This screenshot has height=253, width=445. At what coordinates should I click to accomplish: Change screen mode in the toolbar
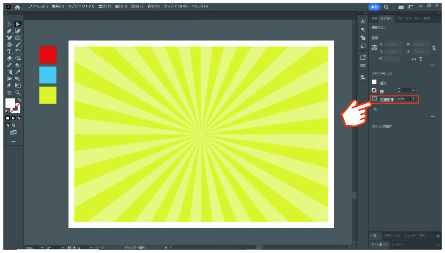click(x=13, y=132)
